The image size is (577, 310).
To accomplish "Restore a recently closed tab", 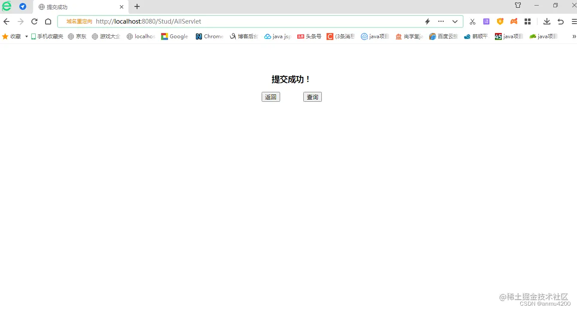I will (561, 21).
